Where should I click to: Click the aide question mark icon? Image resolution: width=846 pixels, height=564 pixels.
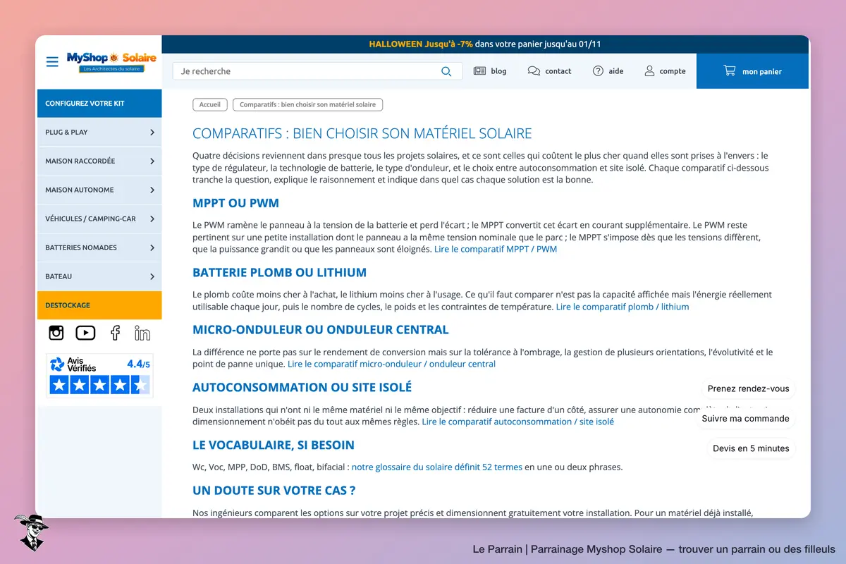pos(598,71)
